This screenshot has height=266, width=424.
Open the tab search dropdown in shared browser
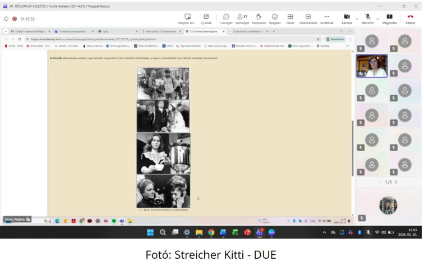pyautogui.click(x=6, y=31)
